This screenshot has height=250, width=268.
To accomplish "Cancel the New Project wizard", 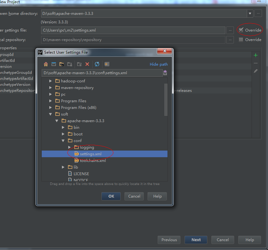I will coord(223,240).
